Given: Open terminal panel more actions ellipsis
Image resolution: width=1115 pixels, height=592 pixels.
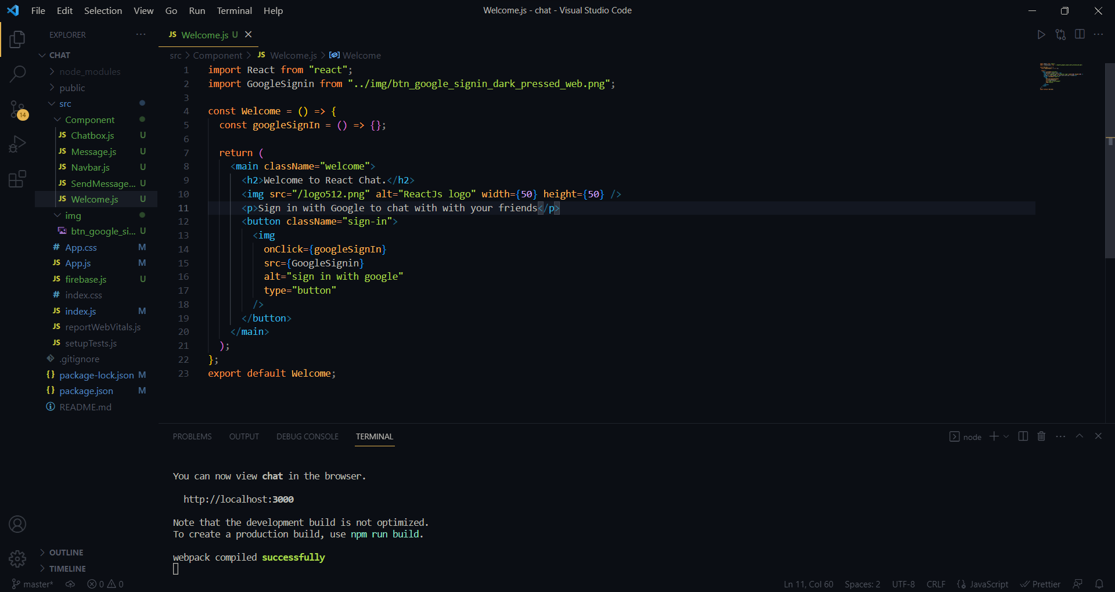Looking at the screenshot, I should (1060, 436).
